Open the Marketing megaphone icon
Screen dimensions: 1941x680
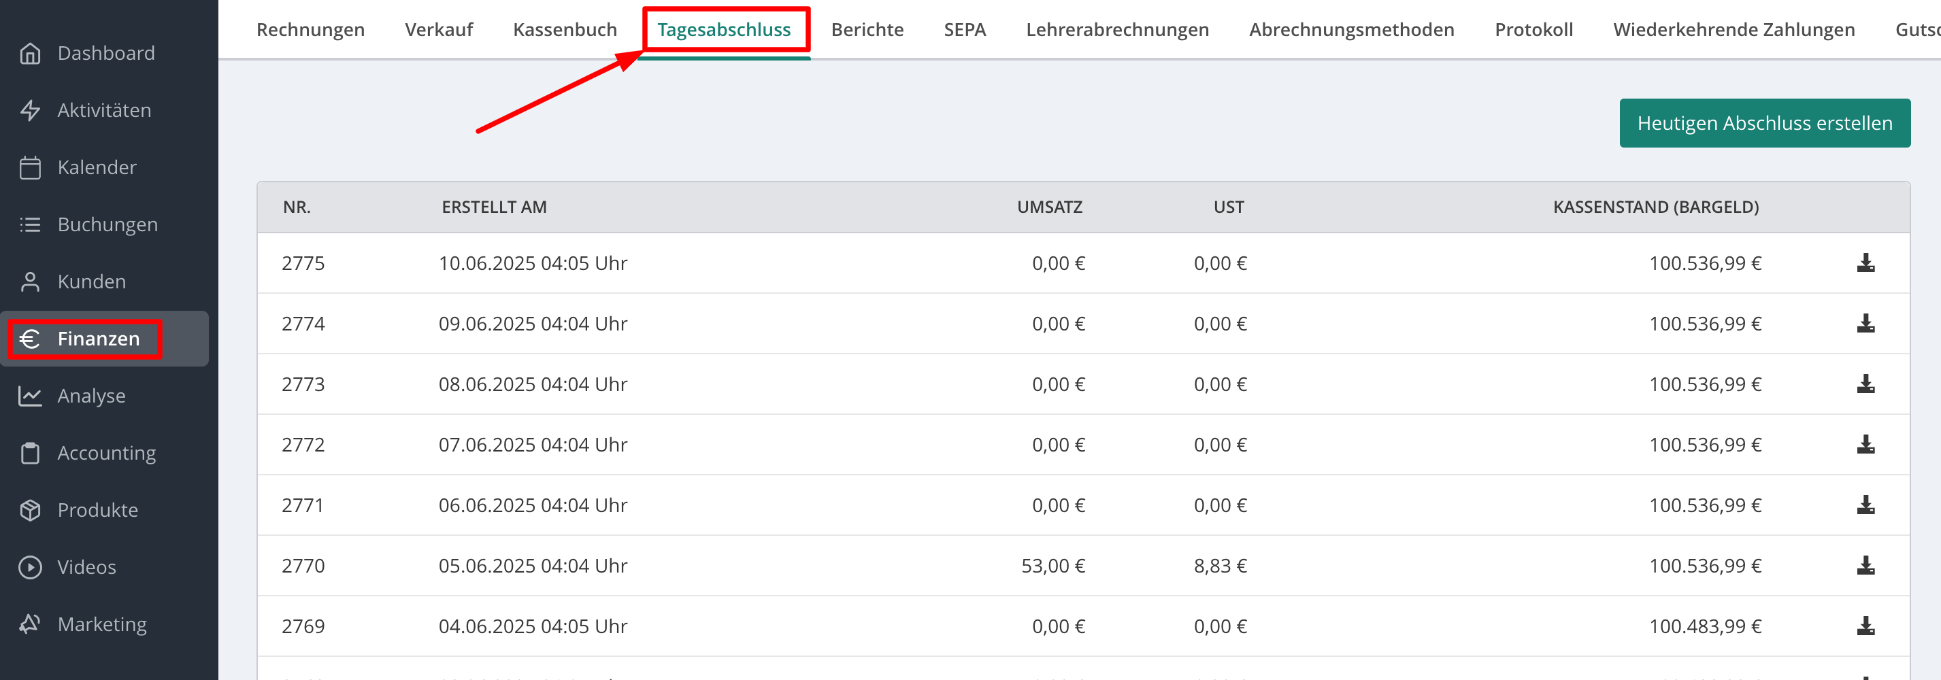coord(30,624)
